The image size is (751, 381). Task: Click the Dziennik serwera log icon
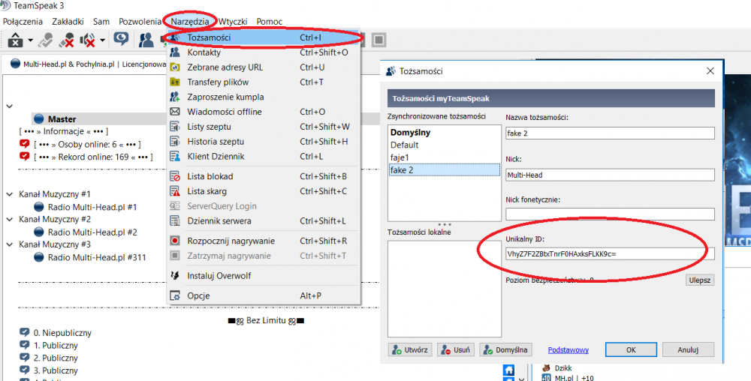174,221
